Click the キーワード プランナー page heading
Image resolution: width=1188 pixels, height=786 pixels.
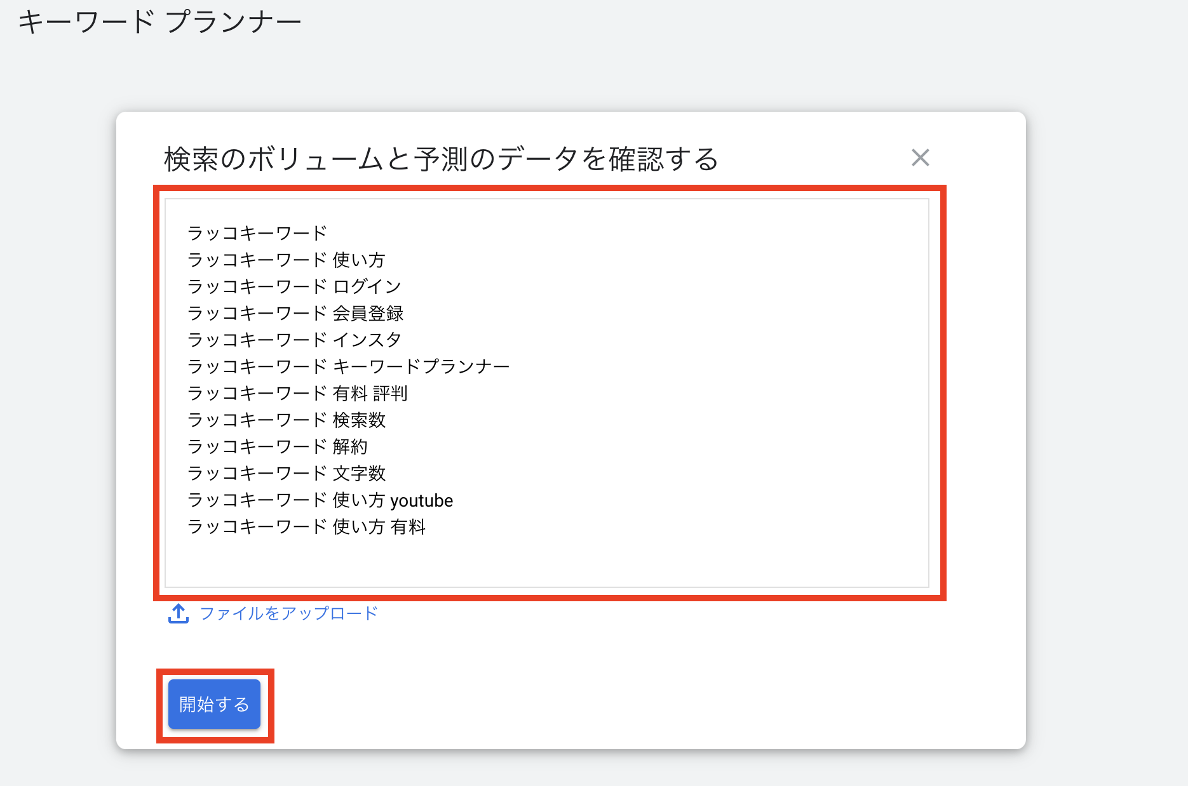coord(159,22)
